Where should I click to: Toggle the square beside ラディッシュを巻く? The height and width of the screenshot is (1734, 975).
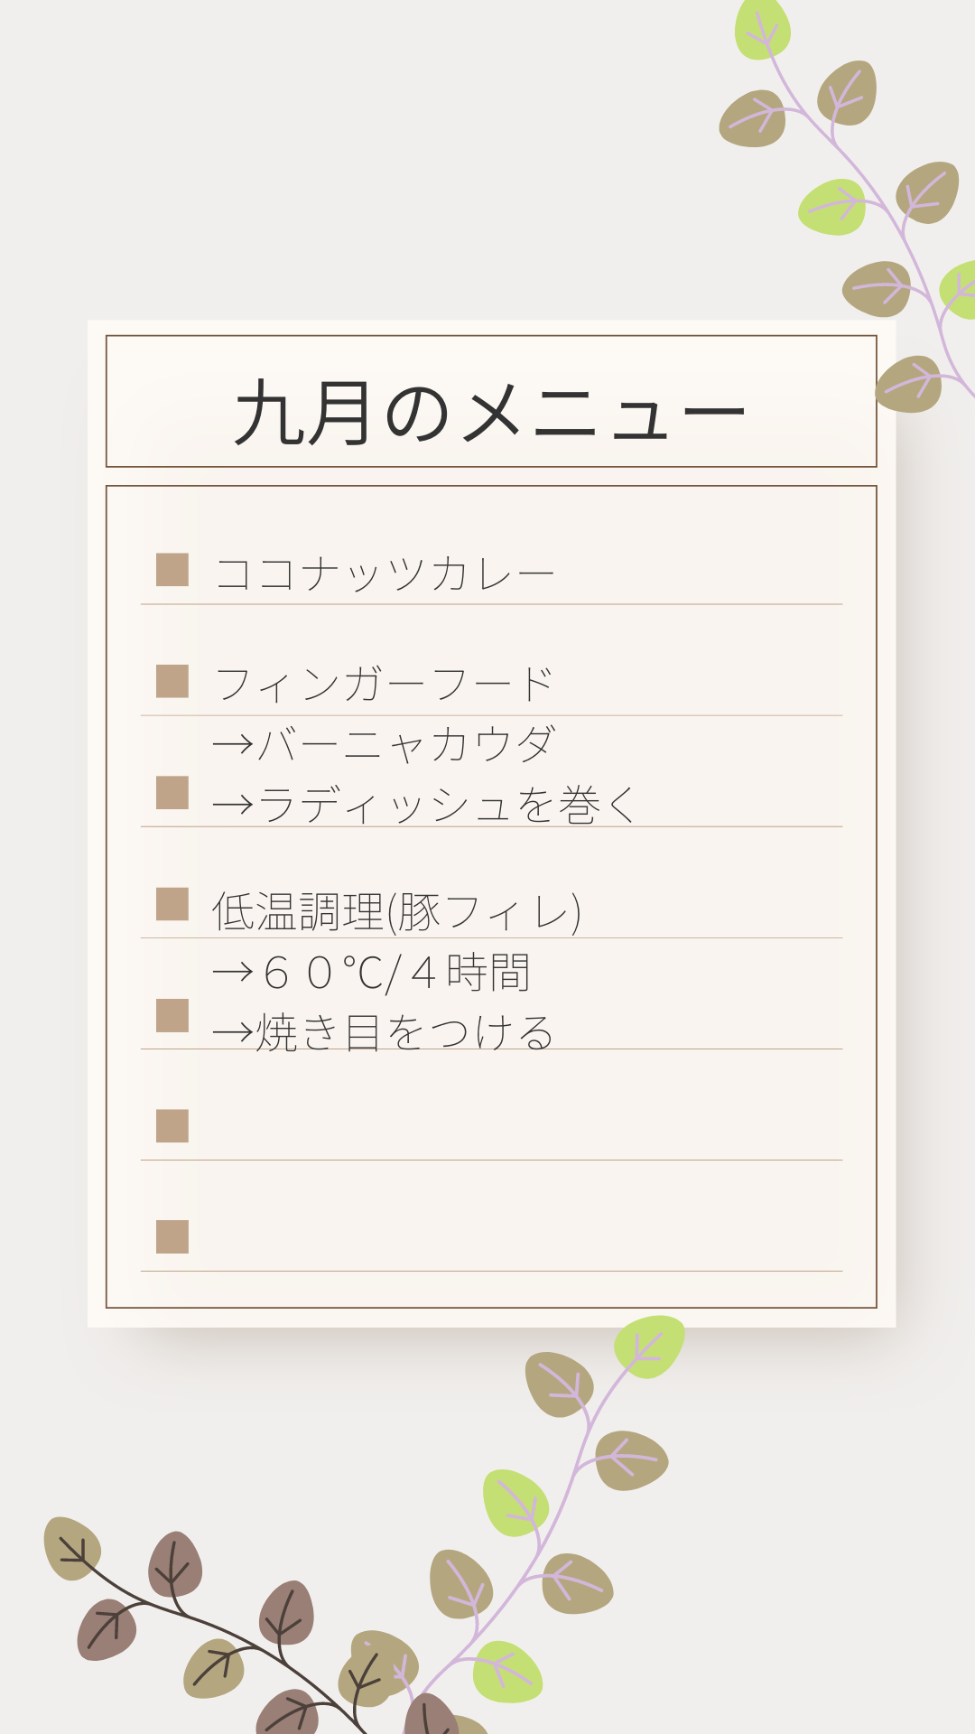[x=172, y=793]
